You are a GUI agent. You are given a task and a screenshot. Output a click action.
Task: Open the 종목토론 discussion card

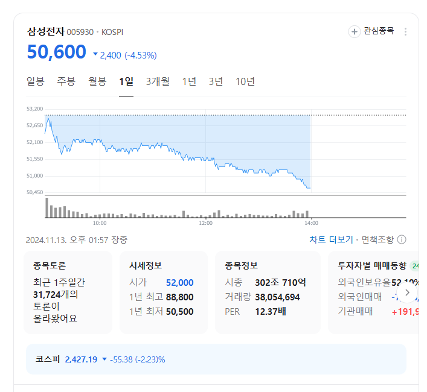tap(68, 292)
